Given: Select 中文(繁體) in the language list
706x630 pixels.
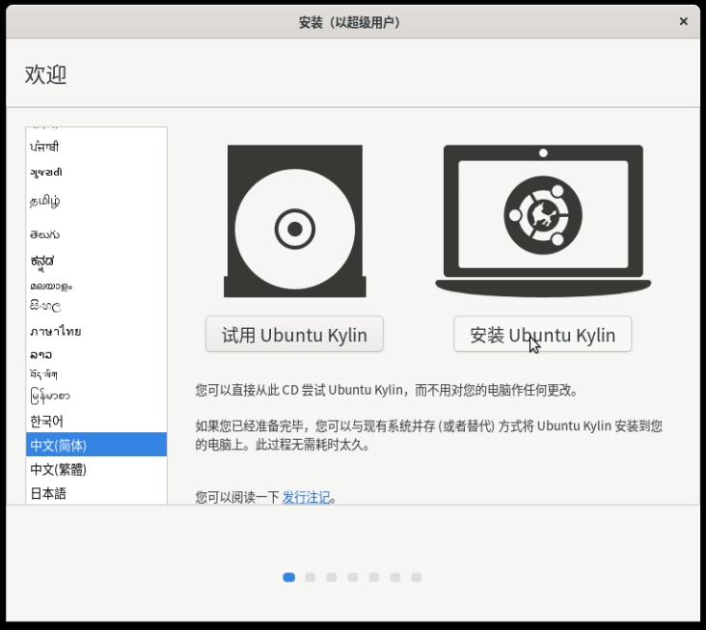Looking at the screenshot, I should (96, 469).
